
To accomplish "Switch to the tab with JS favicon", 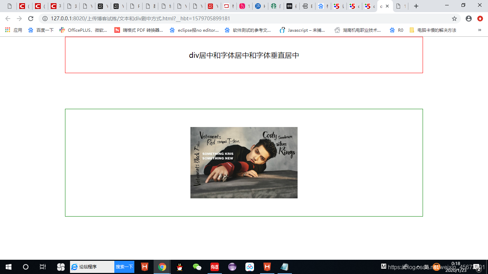I will tap(260, 6).
